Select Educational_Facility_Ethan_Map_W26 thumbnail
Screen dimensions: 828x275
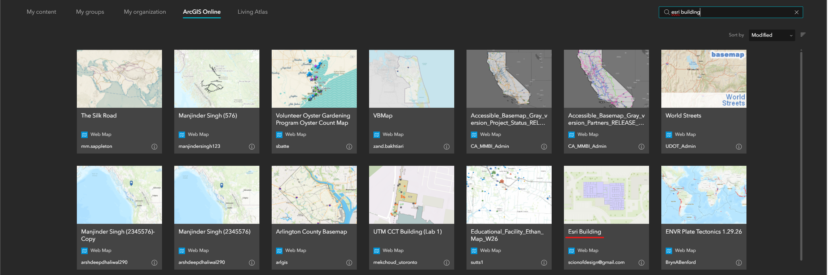(509, 195)
